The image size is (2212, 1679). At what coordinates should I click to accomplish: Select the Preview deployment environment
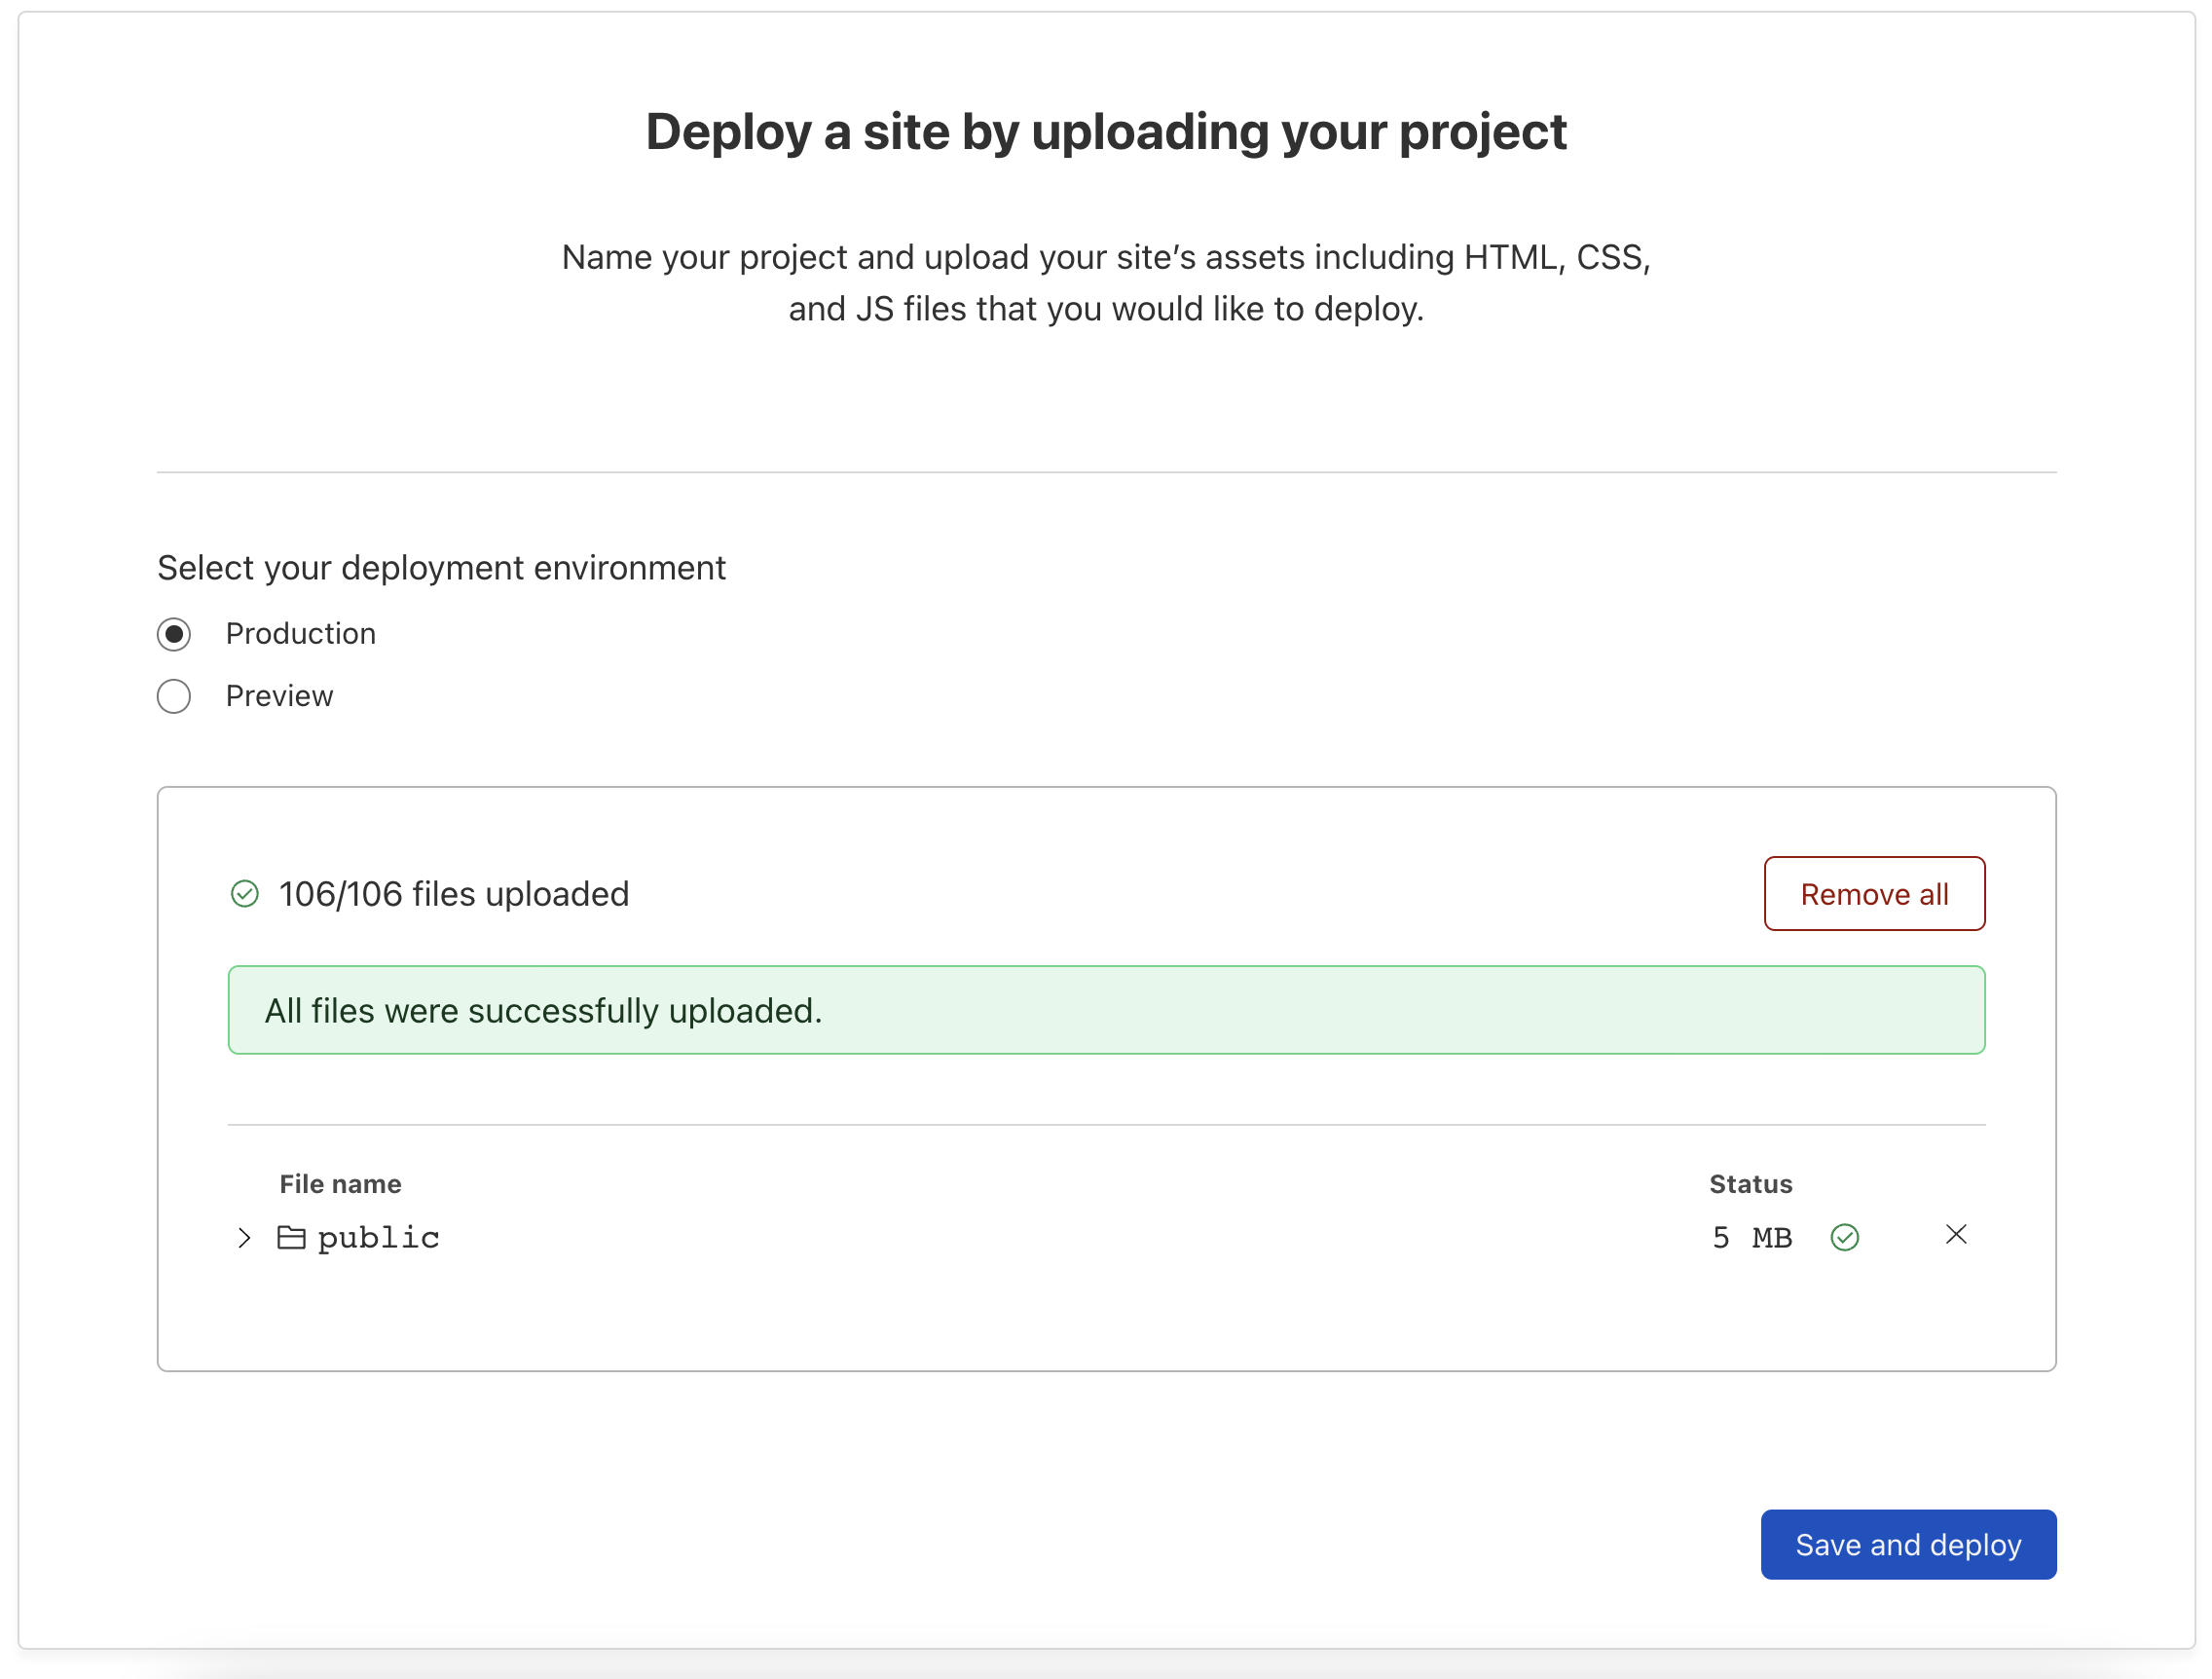pos(173,695)
